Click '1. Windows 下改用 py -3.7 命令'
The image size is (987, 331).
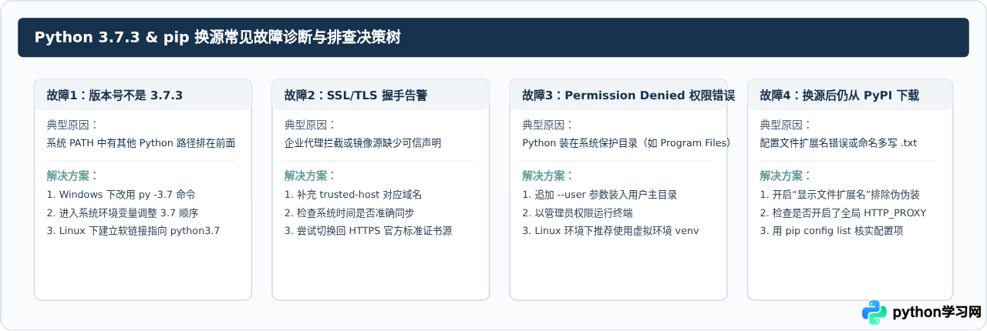[x=121, y=195]
